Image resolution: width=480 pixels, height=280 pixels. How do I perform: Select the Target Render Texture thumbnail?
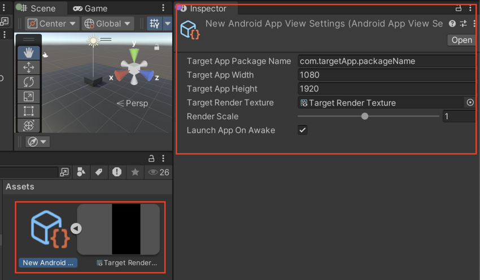(119, 229)
